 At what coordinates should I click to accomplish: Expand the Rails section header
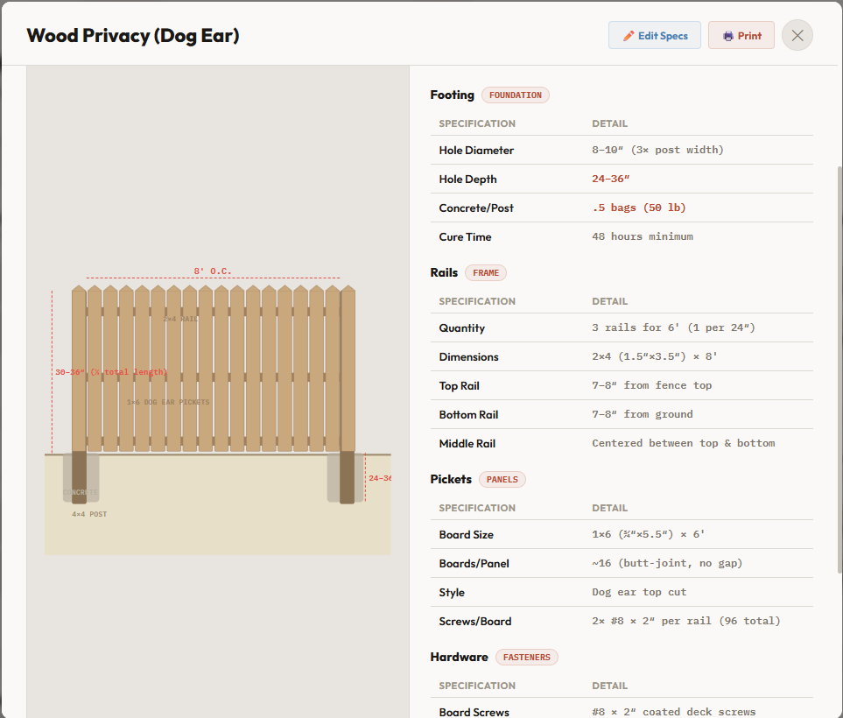(444, 272)
